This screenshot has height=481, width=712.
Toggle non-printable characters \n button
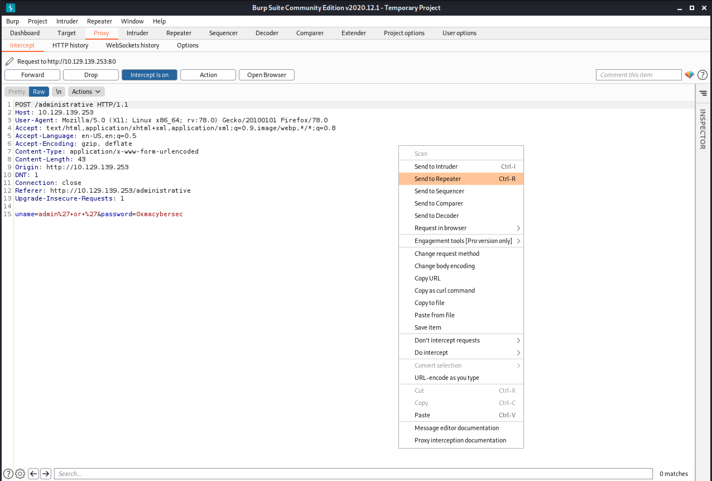pyautogui.click(x=59, y=91)
